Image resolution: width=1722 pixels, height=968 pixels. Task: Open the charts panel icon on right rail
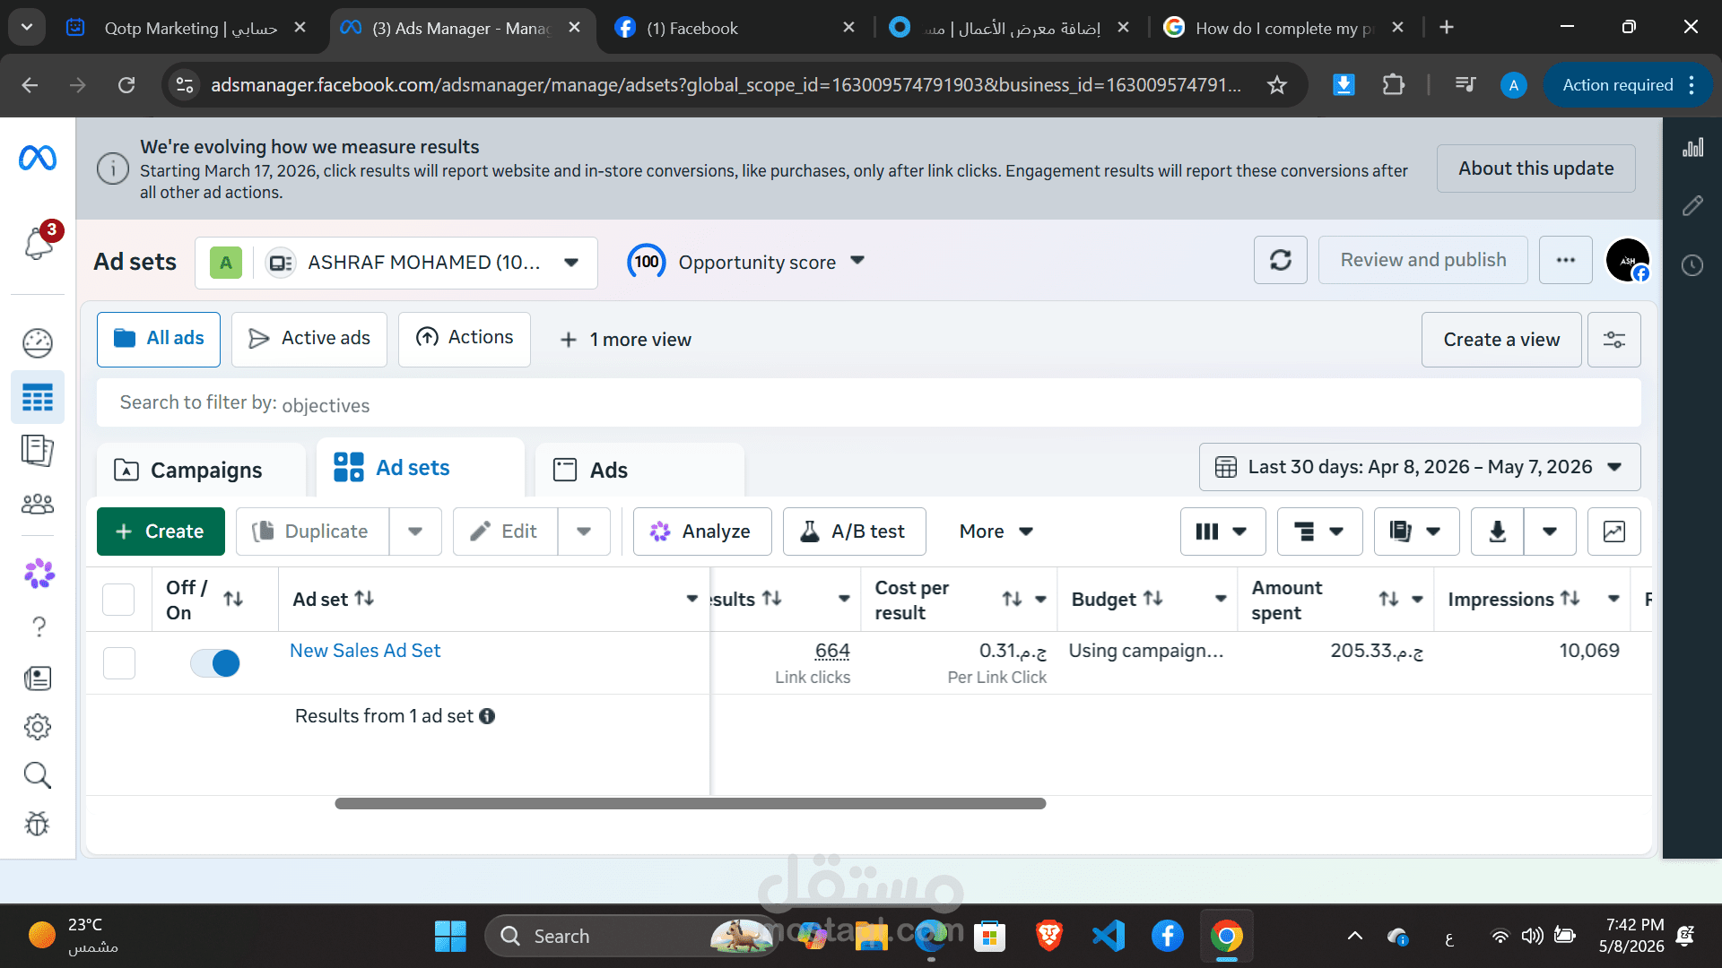1692,148
